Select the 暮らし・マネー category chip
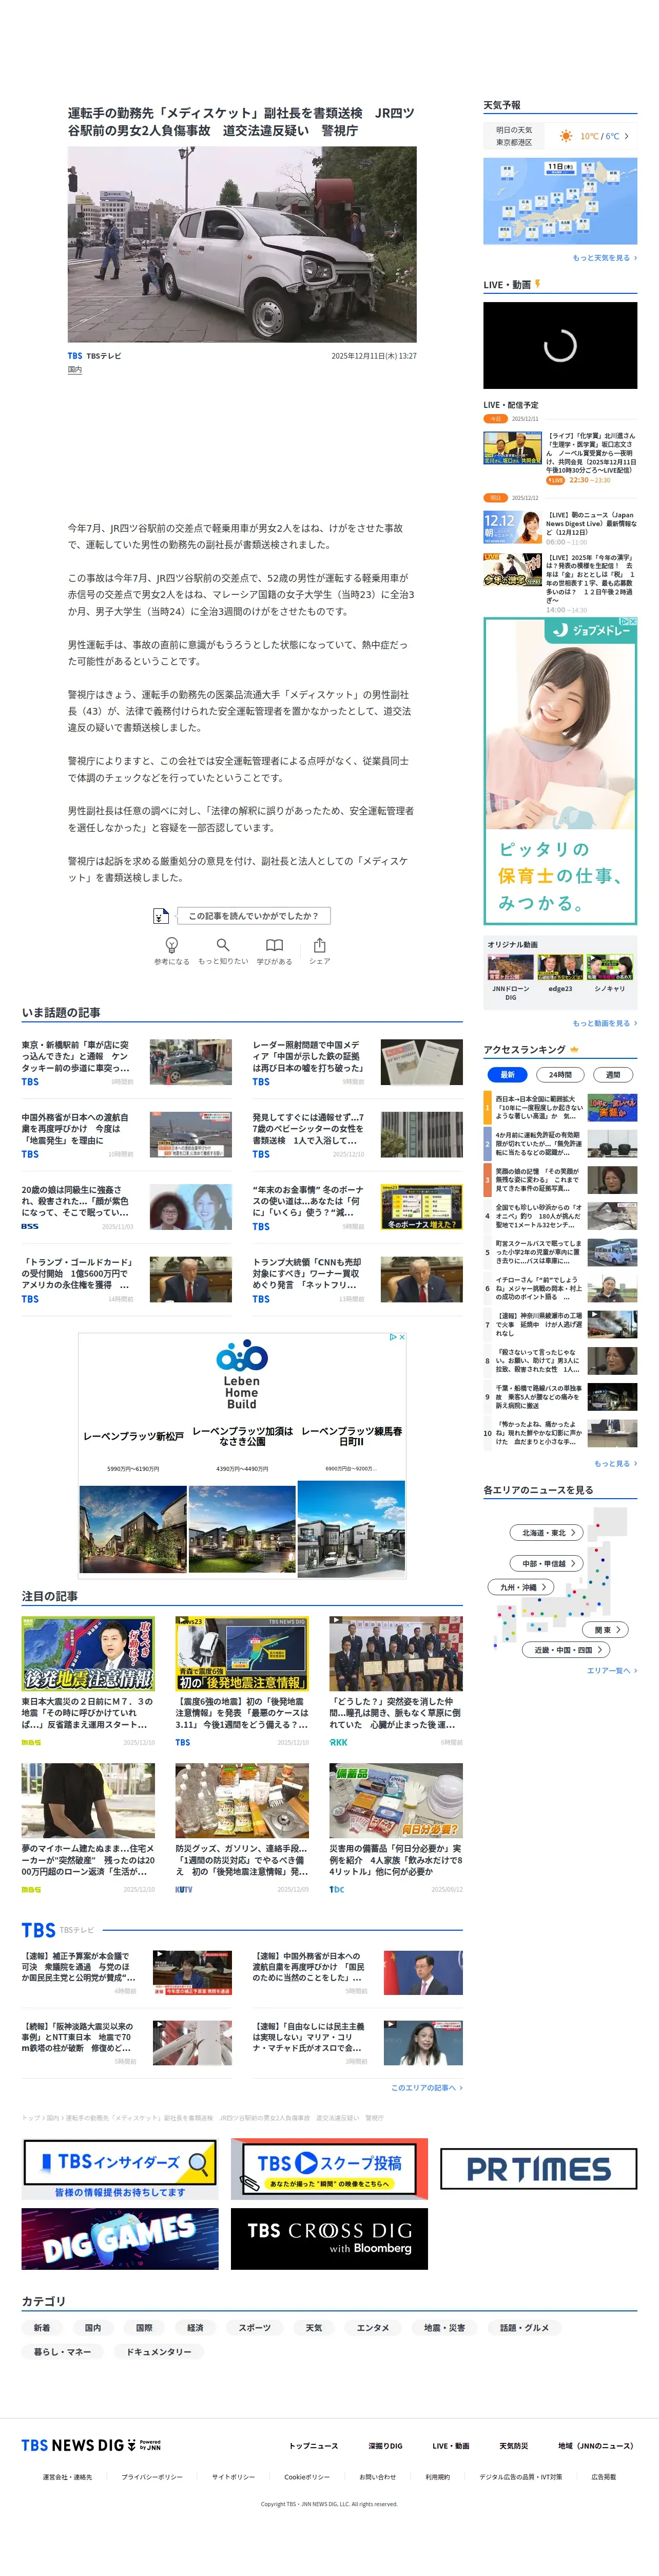Image resolution: width=659 pixels, height=2576 pixels. pos(63,2351)
